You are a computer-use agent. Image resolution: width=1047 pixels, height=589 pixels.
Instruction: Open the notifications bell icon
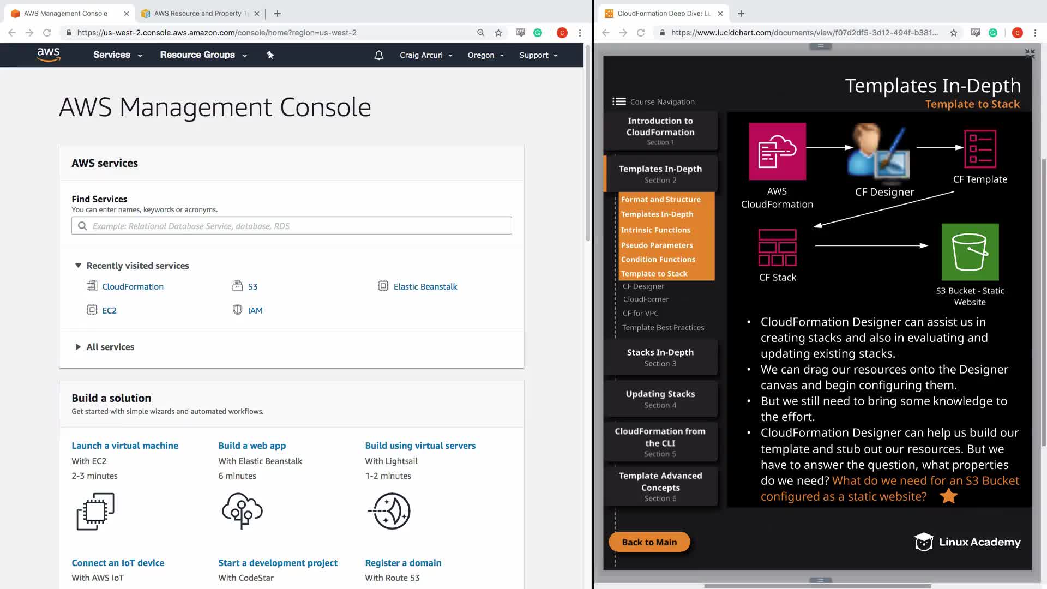(378, 55)
